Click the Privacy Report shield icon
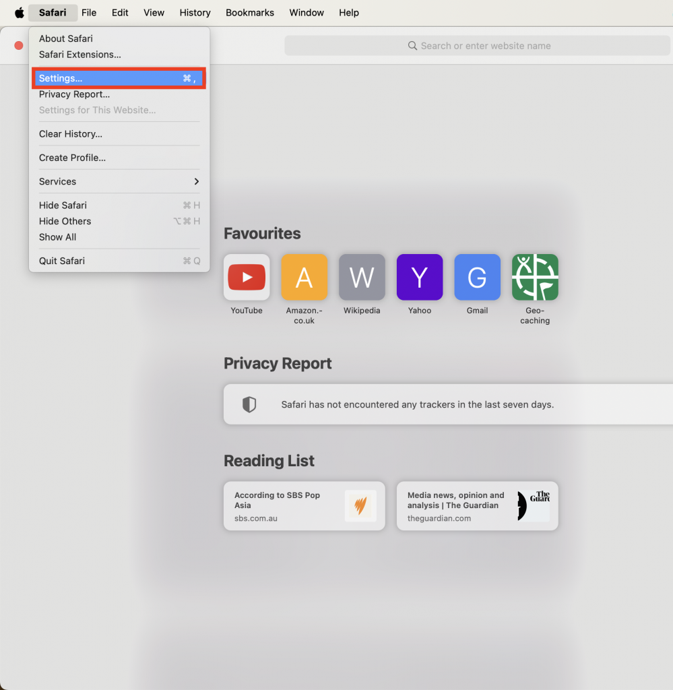Image resolution: width=673 pixels, height=690 pixels. [249, 404]
